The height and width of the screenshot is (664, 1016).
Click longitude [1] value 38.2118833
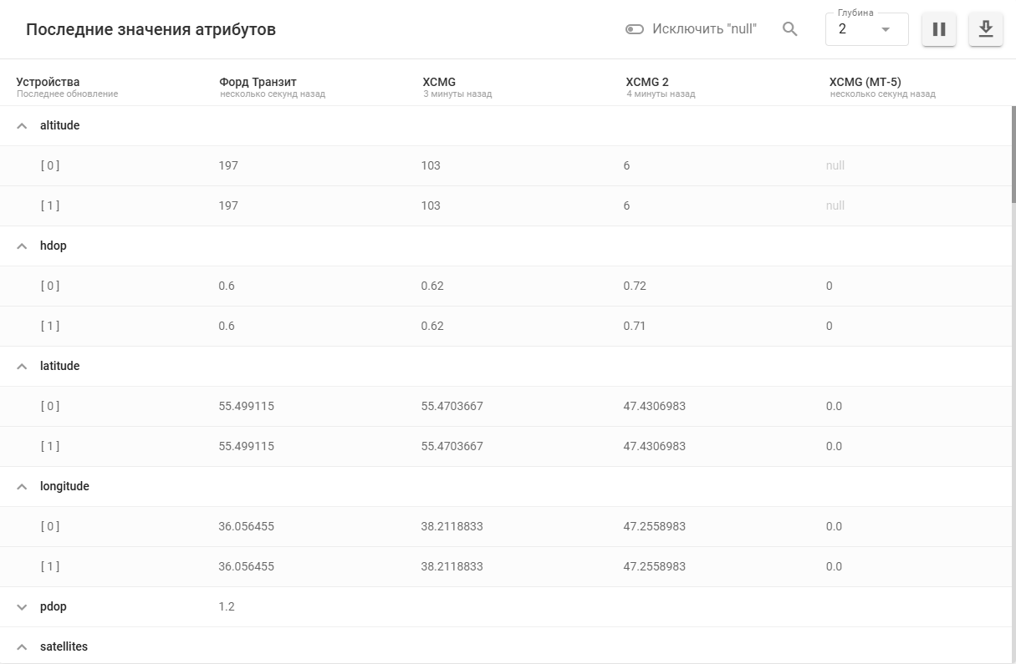click(452, 566)
